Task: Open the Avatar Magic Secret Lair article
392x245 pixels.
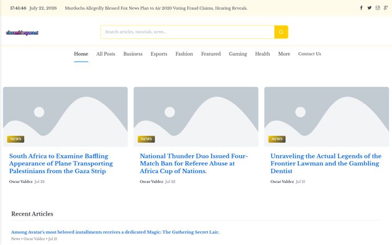Action: tap(115, 232)
